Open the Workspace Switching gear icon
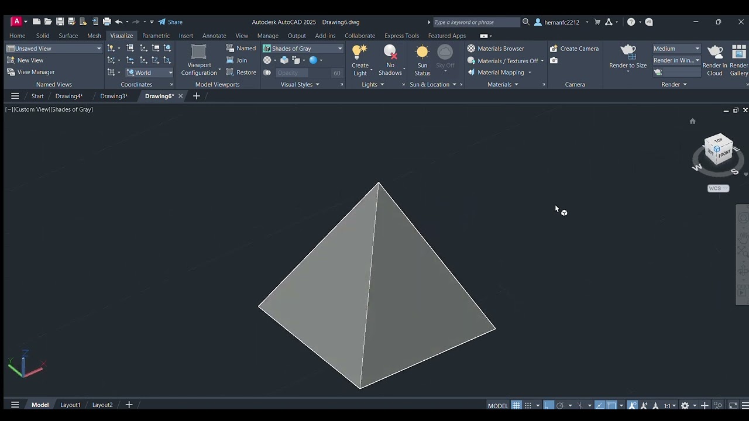This screenshot has height=421, width=749. [x=685, y=405]
